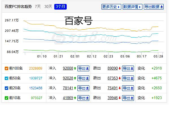169x118 pixels.
Task: Open the 89090 跌出 link
Action: point(112,68)
